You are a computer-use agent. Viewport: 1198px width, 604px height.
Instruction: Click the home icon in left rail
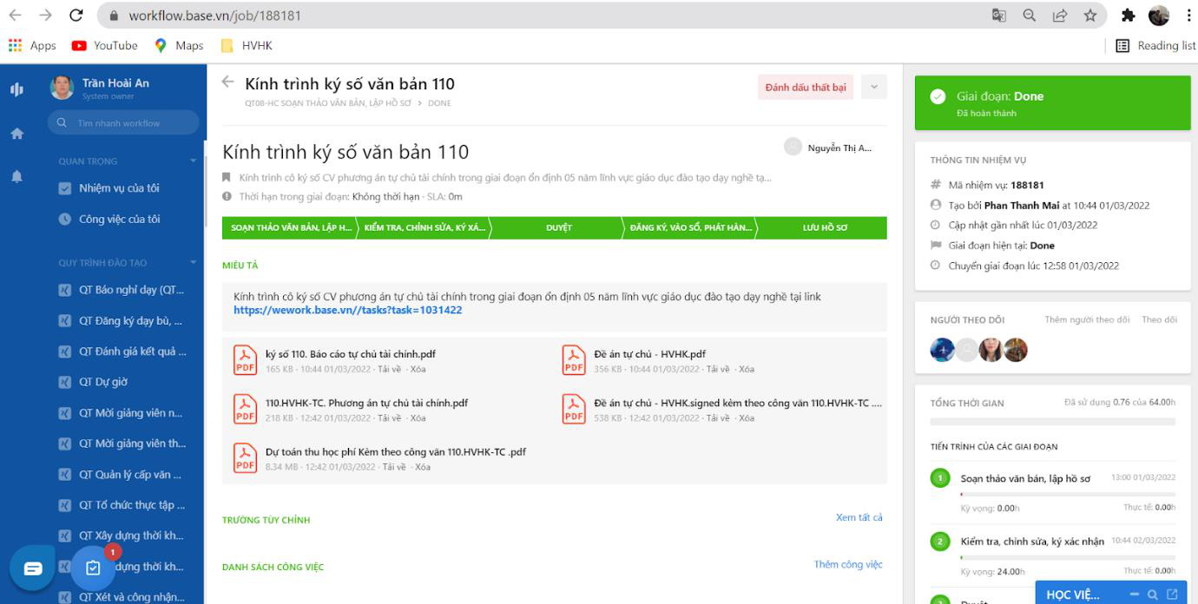[16, 134]
